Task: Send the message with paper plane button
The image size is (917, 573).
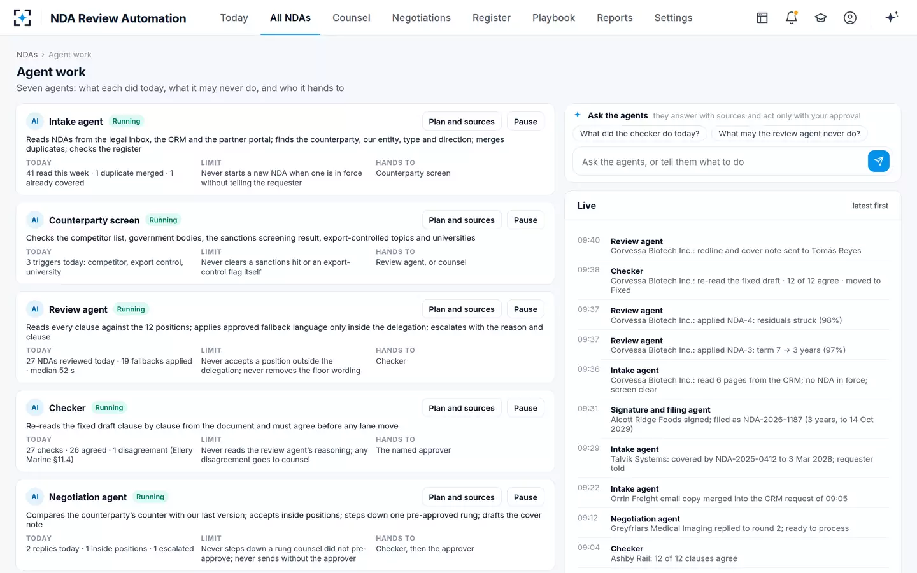Action: point(879,161)
